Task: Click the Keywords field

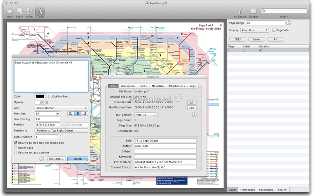Action: [165, 156]
